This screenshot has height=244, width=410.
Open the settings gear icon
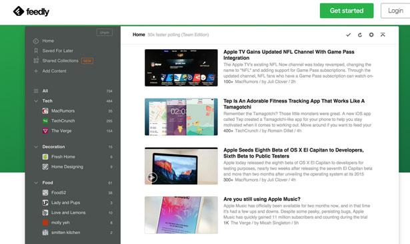[371, 35]
